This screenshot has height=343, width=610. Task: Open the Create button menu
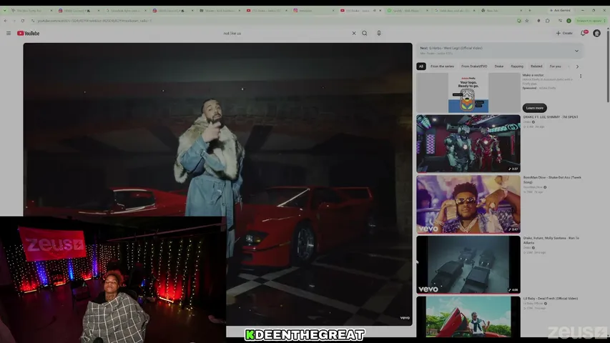(x=564, y=34)
